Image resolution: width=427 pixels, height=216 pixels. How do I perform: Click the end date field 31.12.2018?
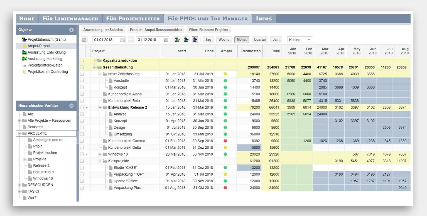pyautogui.click(x=150, y=40)
